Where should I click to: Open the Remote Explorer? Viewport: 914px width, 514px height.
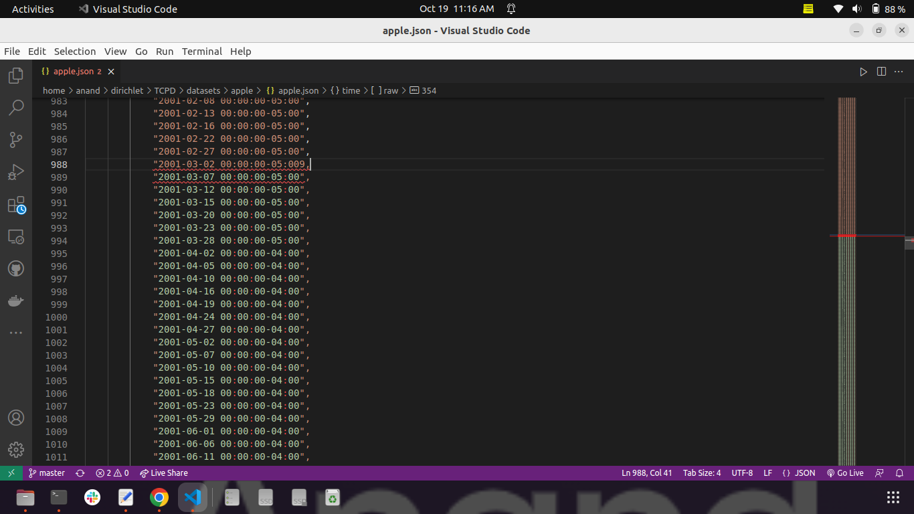click(15, 236)
